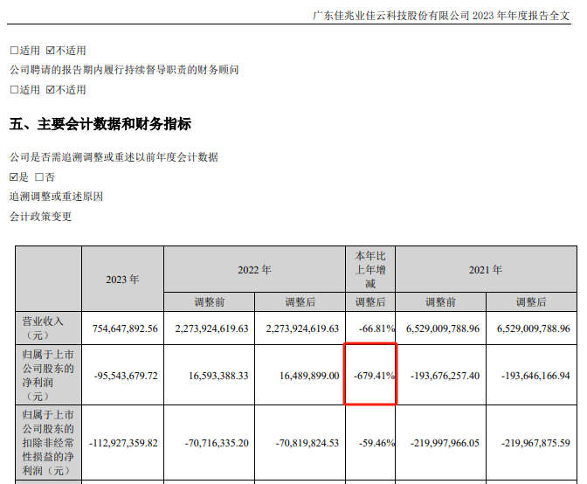Click the line 公司是否需追溯调整或重述以前年度会计数据

(x=114, y=157)
